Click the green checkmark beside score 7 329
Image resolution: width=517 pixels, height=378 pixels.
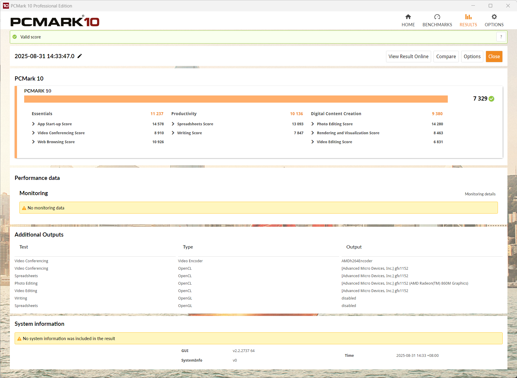coord(492,99)
